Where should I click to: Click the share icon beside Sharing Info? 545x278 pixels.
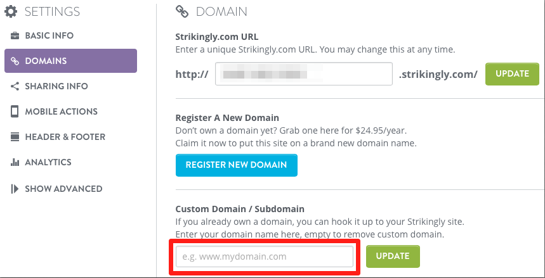(15, 86)
